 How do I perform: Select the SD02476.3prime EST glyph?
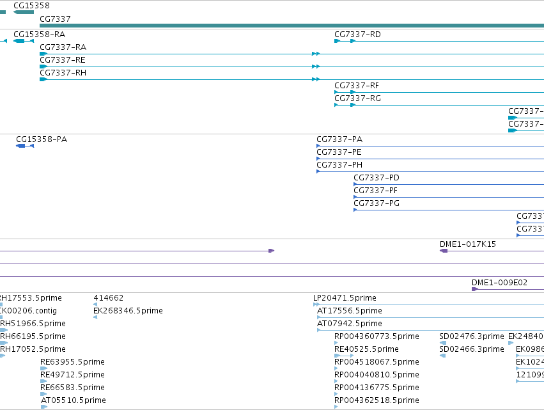pos(442,343)
